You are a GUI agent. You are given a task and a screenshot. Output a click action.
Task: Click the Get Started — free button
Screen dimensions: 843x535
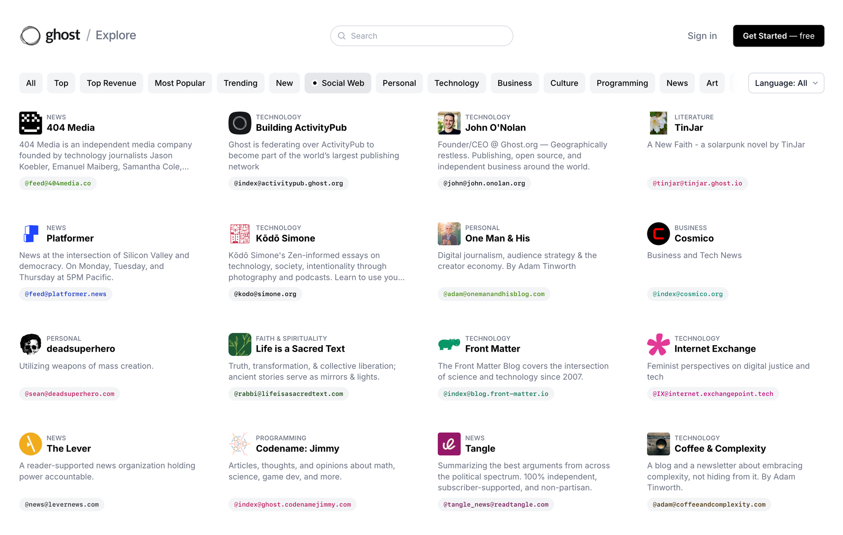click(x=778, y=36)
